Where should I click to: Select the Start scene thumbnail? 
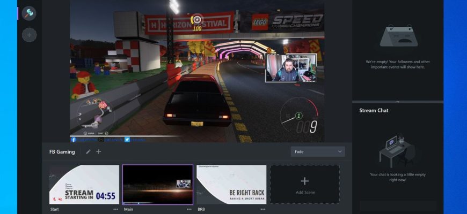(x=84, y=185)
